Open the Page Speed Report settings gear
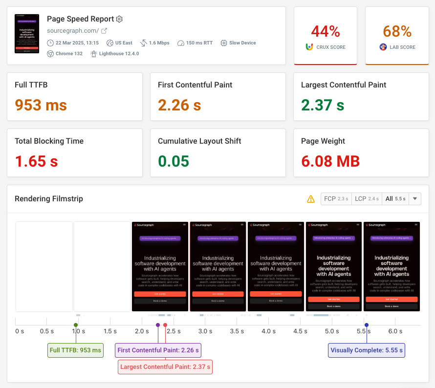Image resolution: width=435 pixels, height=388 pixels. click(x=119, y=19)
